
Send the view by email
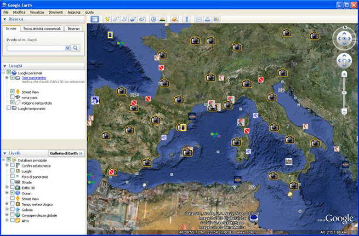[x=198, y=19]
